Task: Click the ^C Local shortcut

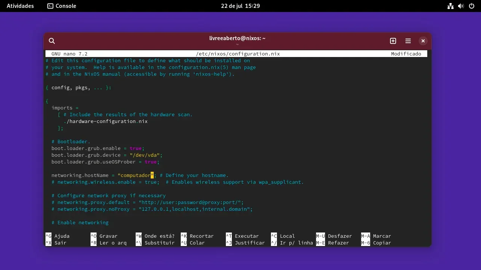Action: 283,236
